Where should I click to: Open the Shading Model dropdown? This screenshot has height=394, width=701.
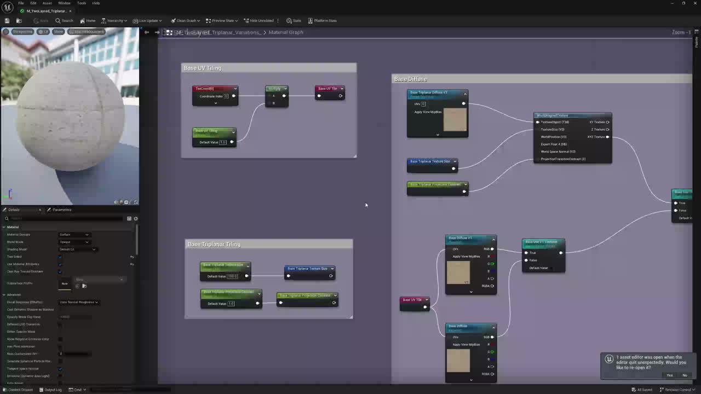click(x=78, y=250)
